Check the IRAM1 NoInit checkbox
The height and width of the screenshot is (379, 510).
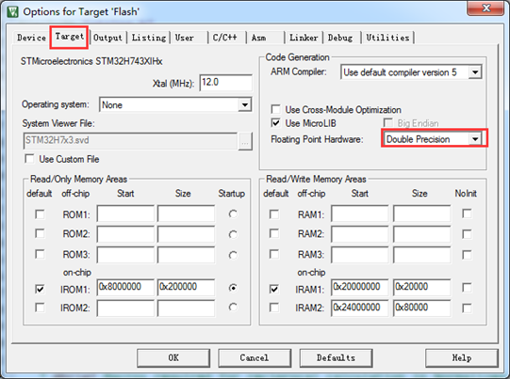(x=467, y=288)
